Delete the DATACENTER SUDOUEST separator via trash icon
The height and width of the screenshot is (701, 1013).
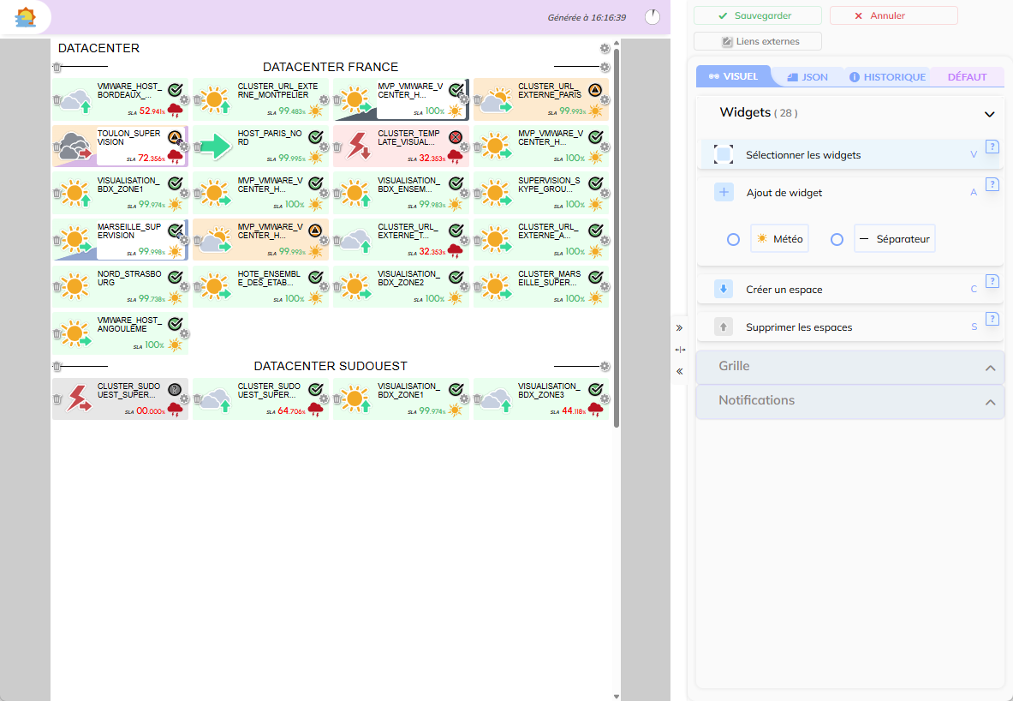click(x=57, y=367)
